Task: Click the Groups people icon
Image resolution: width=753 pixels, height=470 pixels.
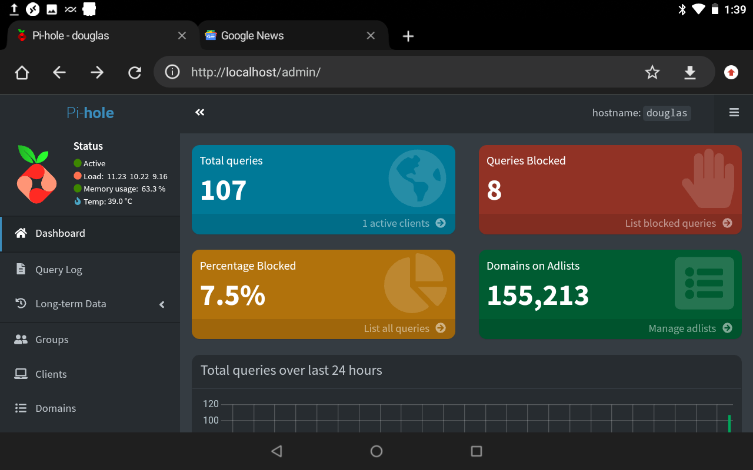Action: [21, 339]
